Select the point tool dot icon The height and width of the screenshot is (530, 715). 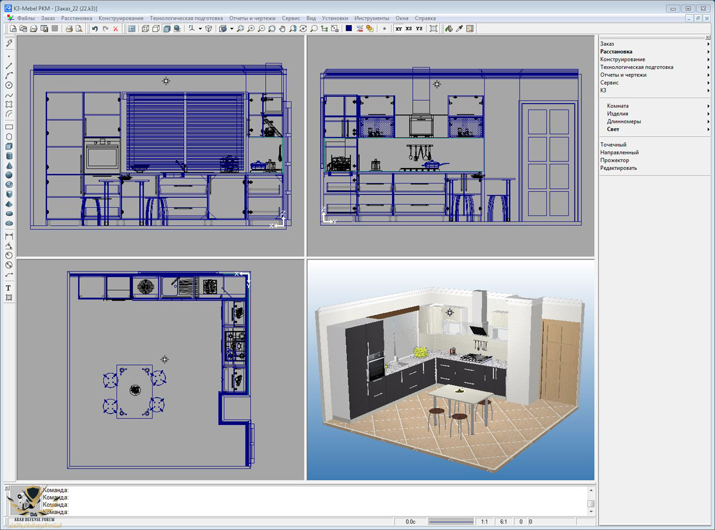(x=10, y=56)
